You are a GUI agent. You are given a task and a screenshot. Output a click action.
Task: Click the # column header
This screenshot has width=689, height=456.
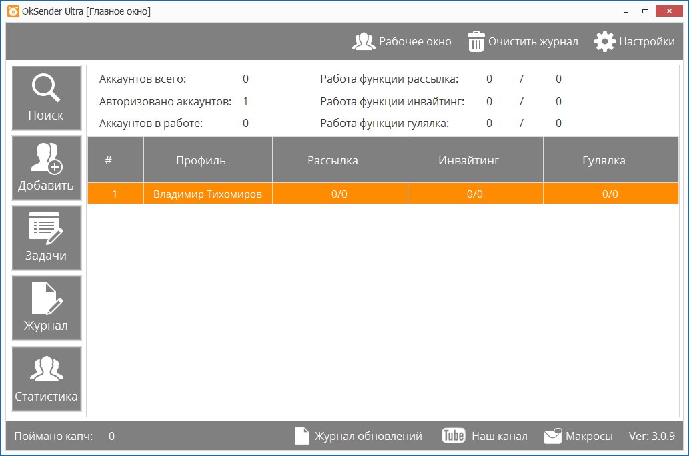(x=108, y=160)
